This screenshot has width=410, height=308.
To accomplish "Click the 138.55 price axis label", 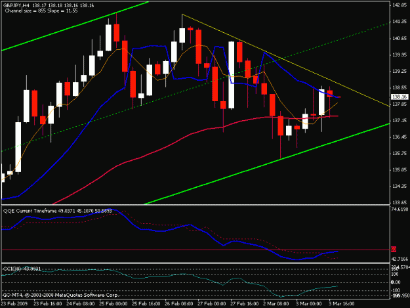I will point(400,87).
